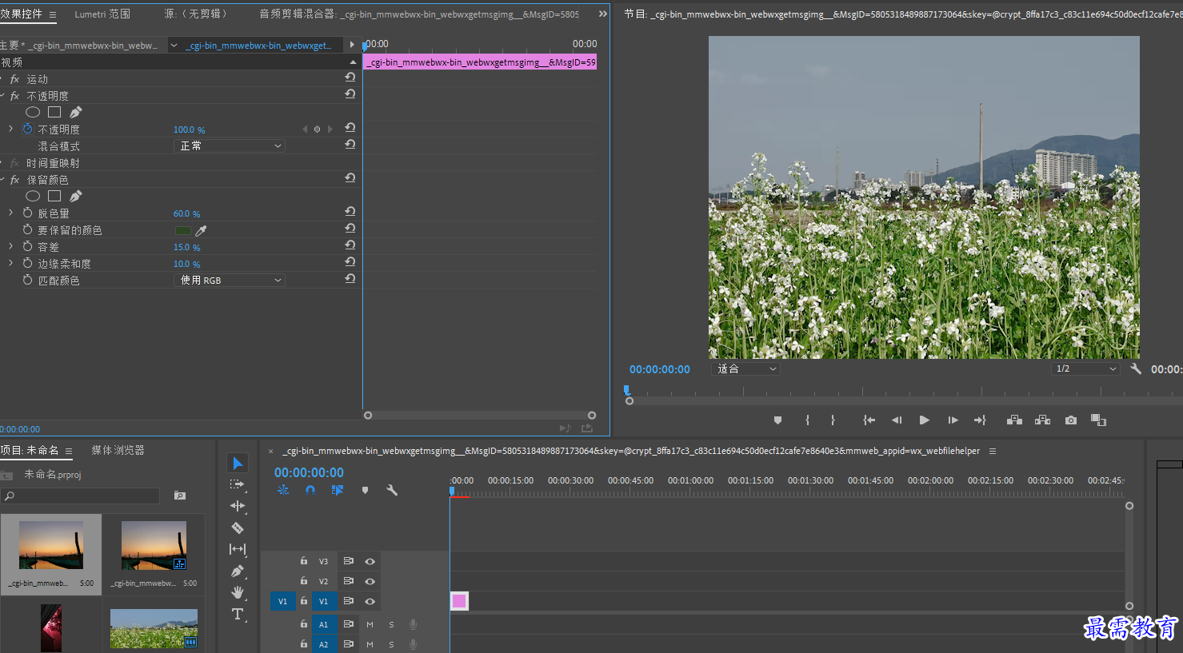The width and height of the screenshot is (1183, 653).
Task: Open master clip dropdown arrow
Action: 174,46
